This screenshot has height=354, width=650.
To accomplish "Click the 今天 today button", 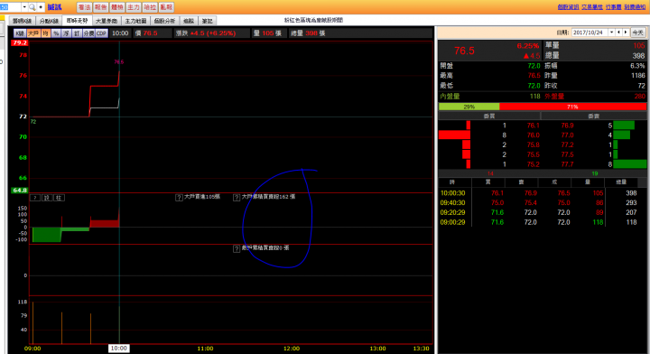I will (x=637, y=33).
